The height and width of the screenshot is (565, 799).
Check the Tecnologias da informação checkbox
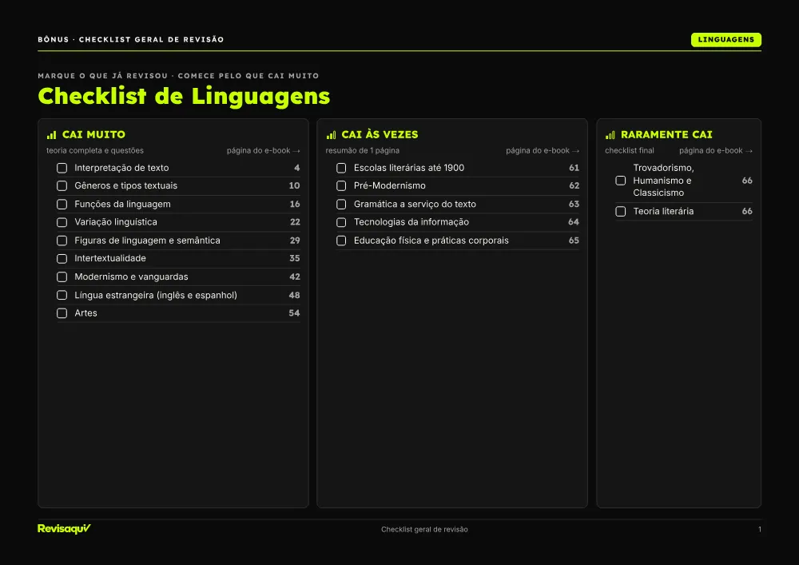(341, 222)
